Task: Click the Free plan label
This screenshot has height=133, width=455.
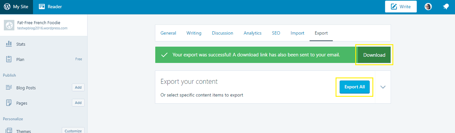Action: tap(78, 59)
